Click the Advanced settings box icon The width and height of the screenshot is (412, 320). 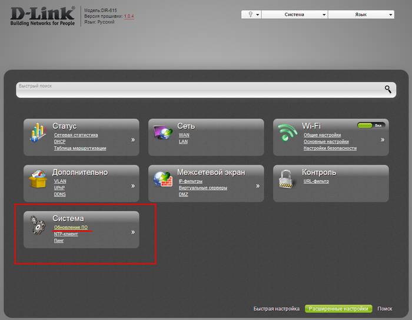[x=38, y=180]
